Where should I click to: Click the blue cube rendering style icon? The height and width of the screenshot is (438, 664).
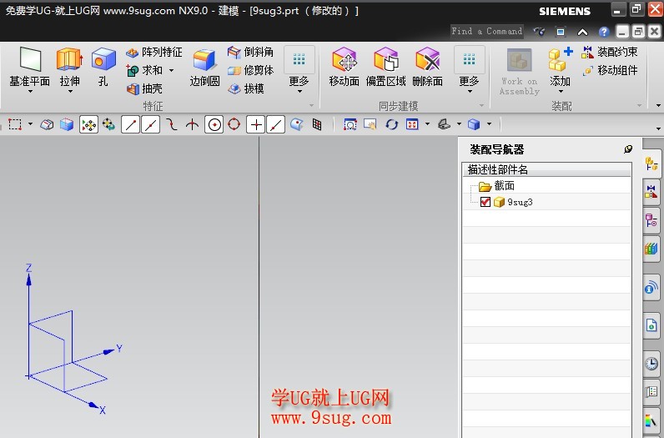(474, 124)
